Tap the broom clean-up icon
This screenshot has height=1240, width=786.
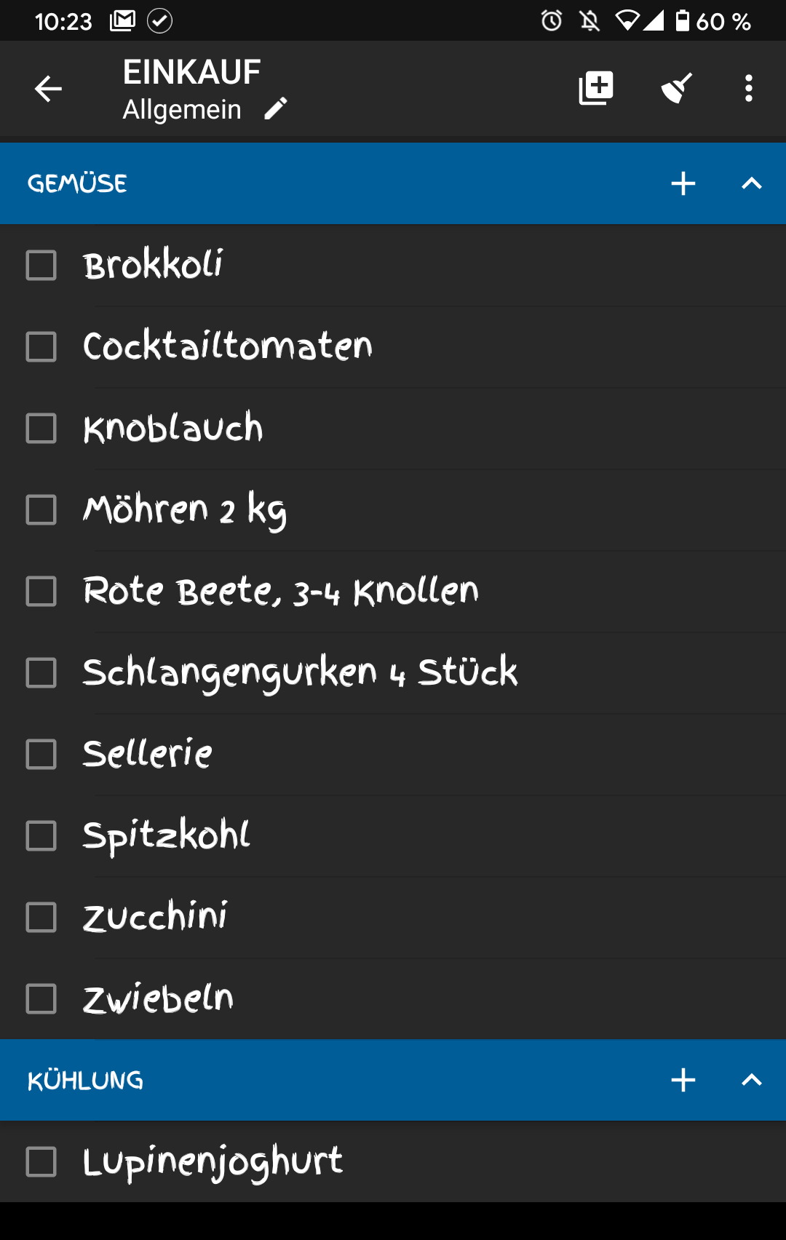pos(676,89)
